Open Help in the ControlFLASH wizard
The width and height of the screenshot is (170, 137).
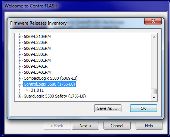pos(149,126)
